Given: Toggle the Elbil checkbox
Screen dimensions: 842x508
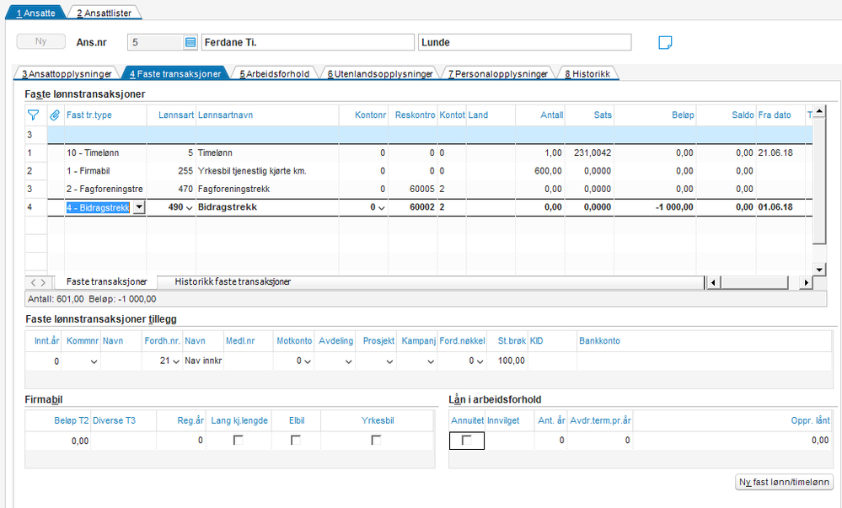Looking at the screenshot, I should [295, 441].
